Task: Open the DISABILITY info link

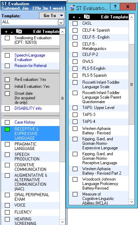Action: (28, 108)
